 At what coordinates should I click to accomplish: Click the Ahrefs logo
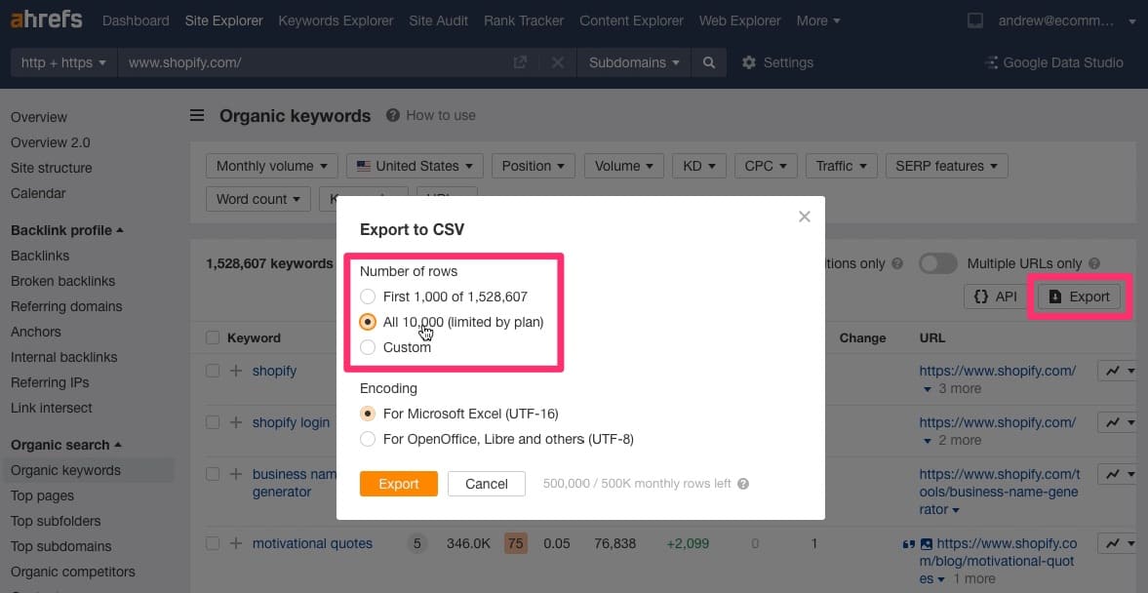46,20
